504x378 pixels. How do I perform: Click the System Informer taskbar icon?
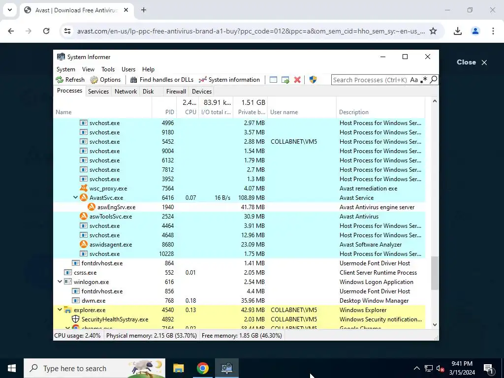click(x=226, y=368)
